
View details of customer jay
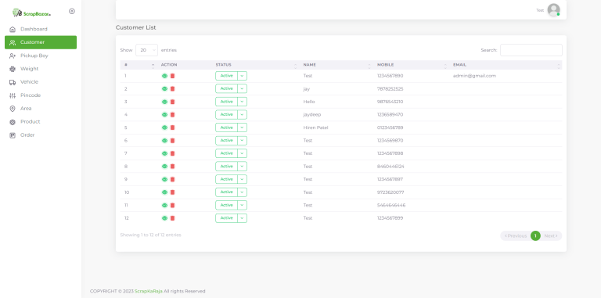tap(164, 89)
